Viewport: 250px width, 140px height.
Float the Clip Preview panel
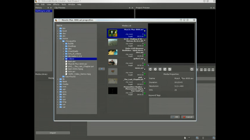click(x=129, y=8)
